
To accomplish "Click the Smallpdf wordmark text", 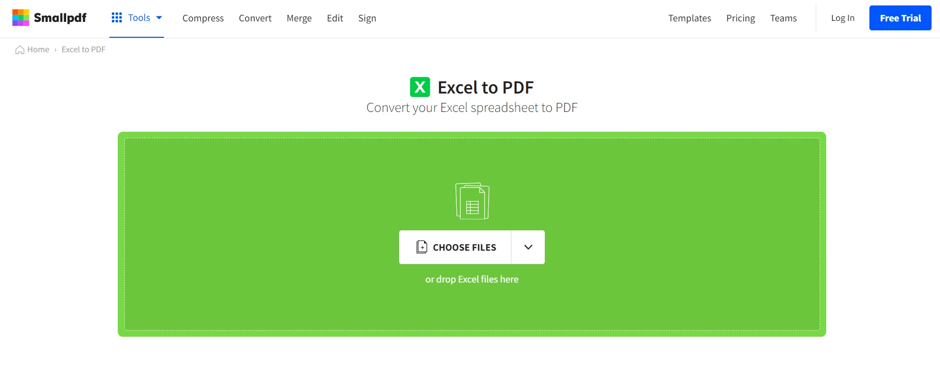I will click(60, 18).
